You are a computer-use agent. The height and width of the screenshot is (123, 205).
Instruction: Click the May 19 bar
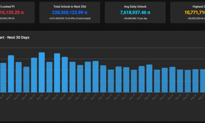[142, 79]
